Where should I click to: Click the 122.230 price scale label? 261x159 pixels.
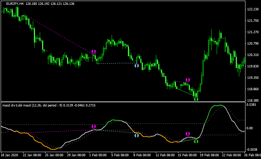(x=252, y=10)
